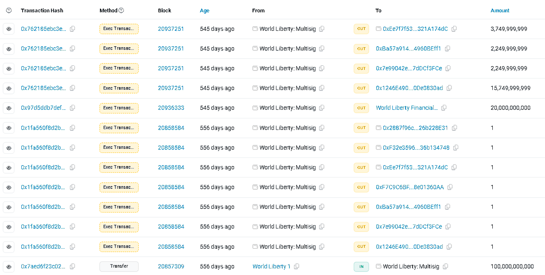Open the eye preview for the 3,749,999,999 transfer
The height and width of the screenshot is (275, 545).
(9, 29)
